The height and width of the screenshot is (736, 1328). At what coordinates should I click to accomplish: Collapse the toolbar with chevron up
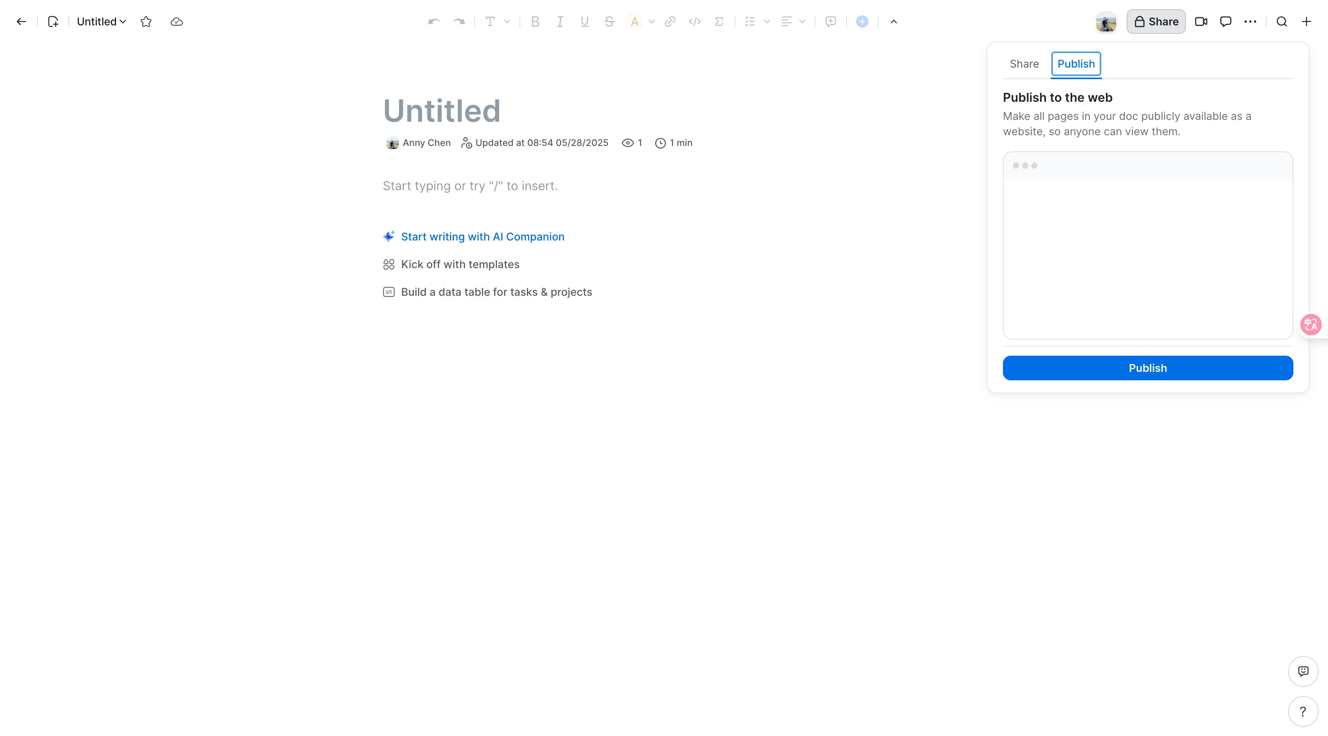click(x=893, y=22)
